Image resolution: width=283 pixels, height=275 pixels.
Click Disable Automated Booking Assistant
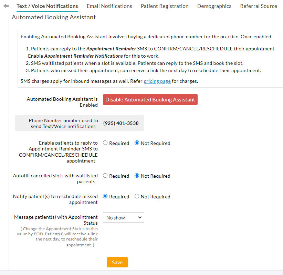click(x=150, y=99)
